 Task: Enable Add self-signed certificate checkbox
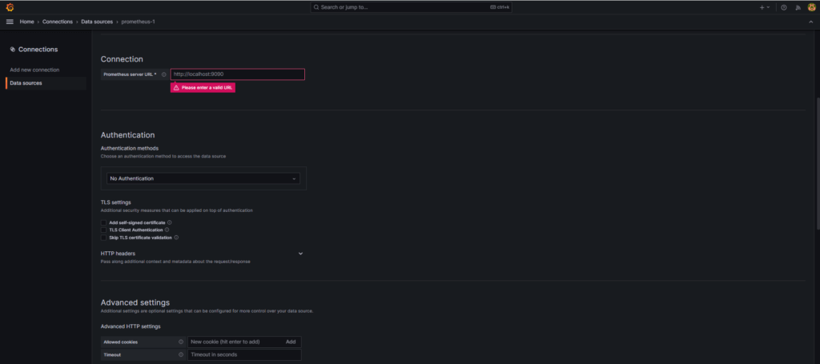pos(103,222)
